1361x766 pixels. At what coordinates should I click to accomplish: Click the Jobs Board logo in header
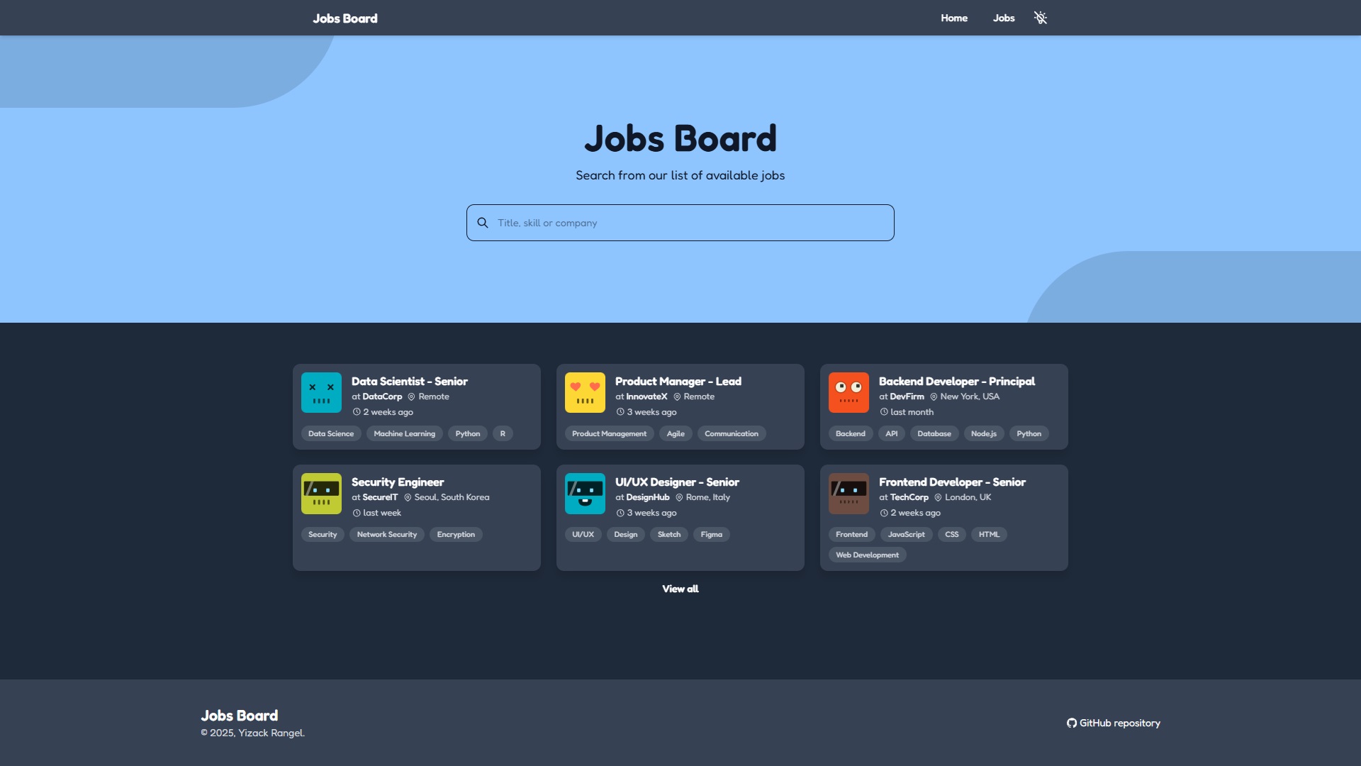(x=345, y=18)
